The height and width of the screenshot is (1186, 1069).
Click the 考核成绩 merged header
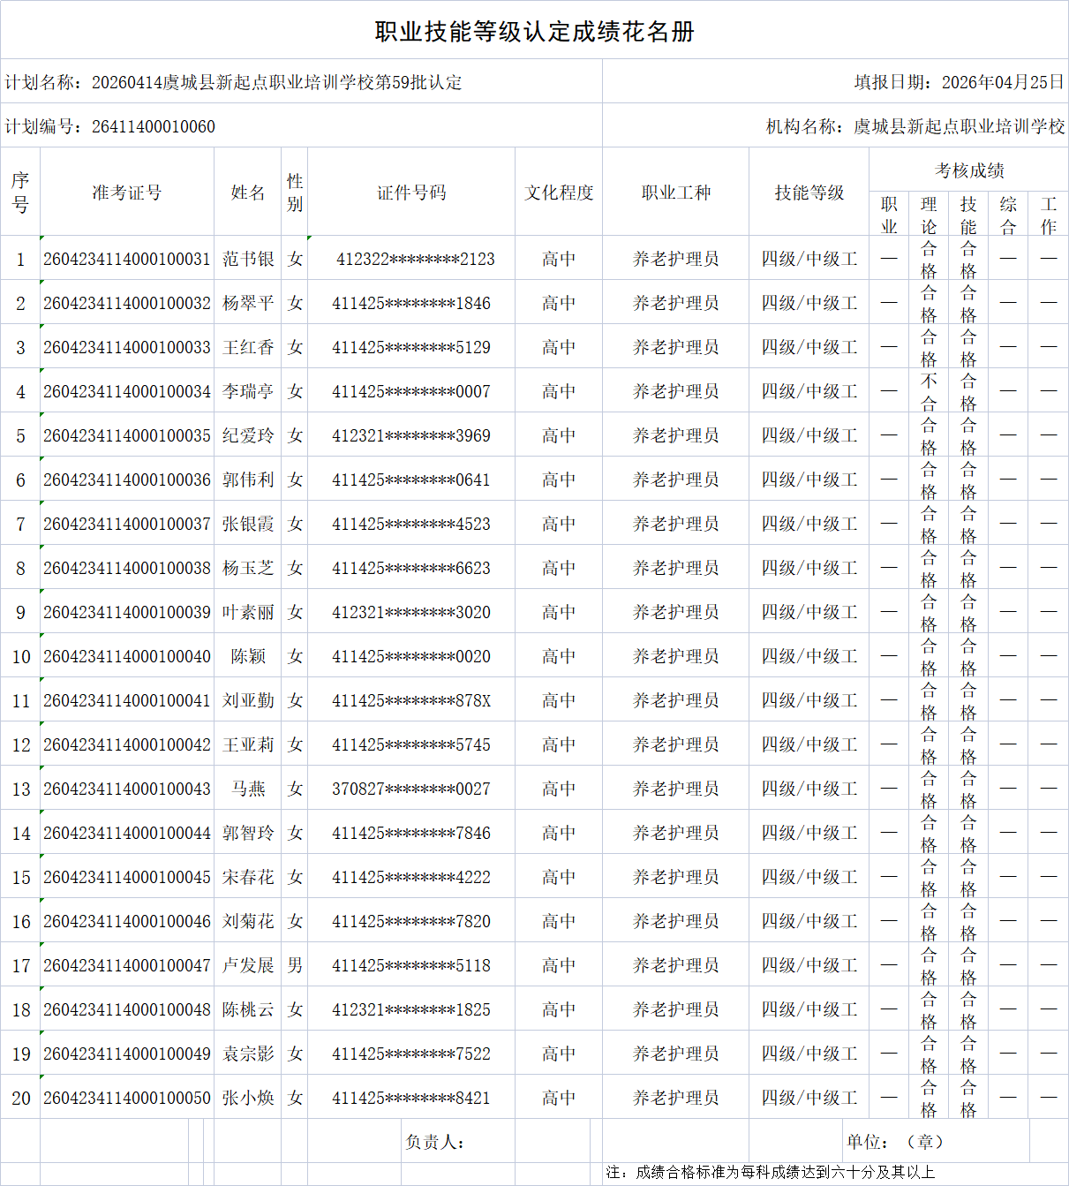click(x=969, y=170)
